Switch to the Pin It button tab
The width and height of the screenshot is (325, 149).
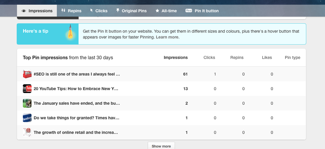click(x=202, y=11)
